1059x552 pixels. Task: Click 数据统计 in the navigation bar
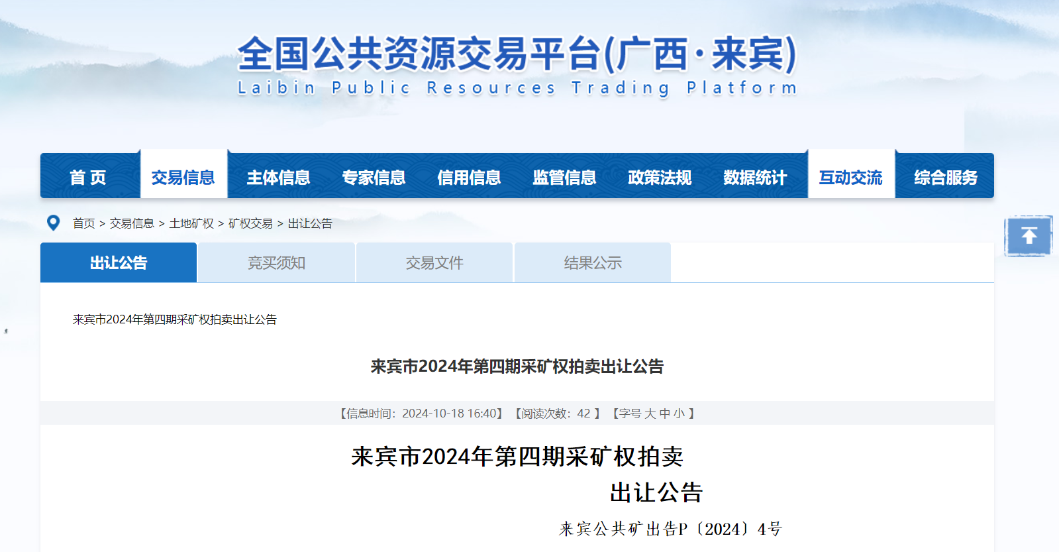pyautogui.click(x=755, y=178)
